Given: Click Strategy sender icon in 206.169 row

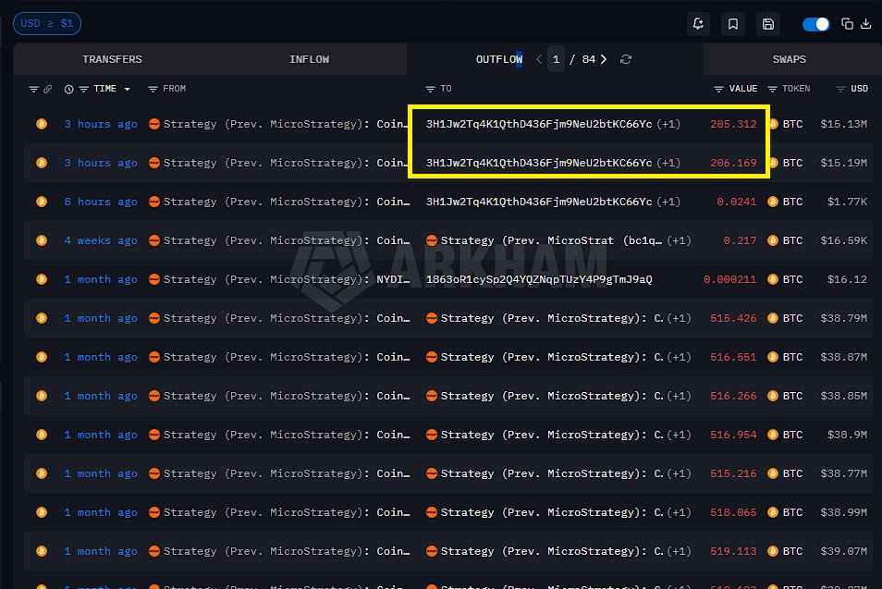Looking at the screenshot, I should click(x=154, y=163).
